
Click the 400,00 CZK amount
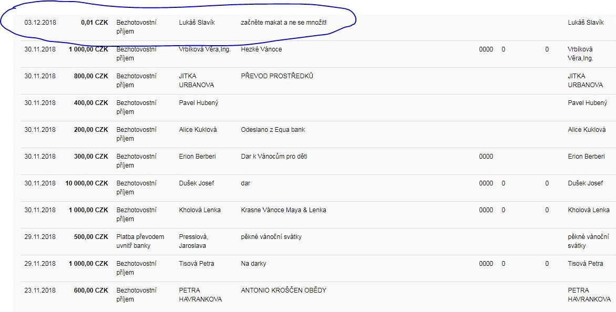[91, 103]
